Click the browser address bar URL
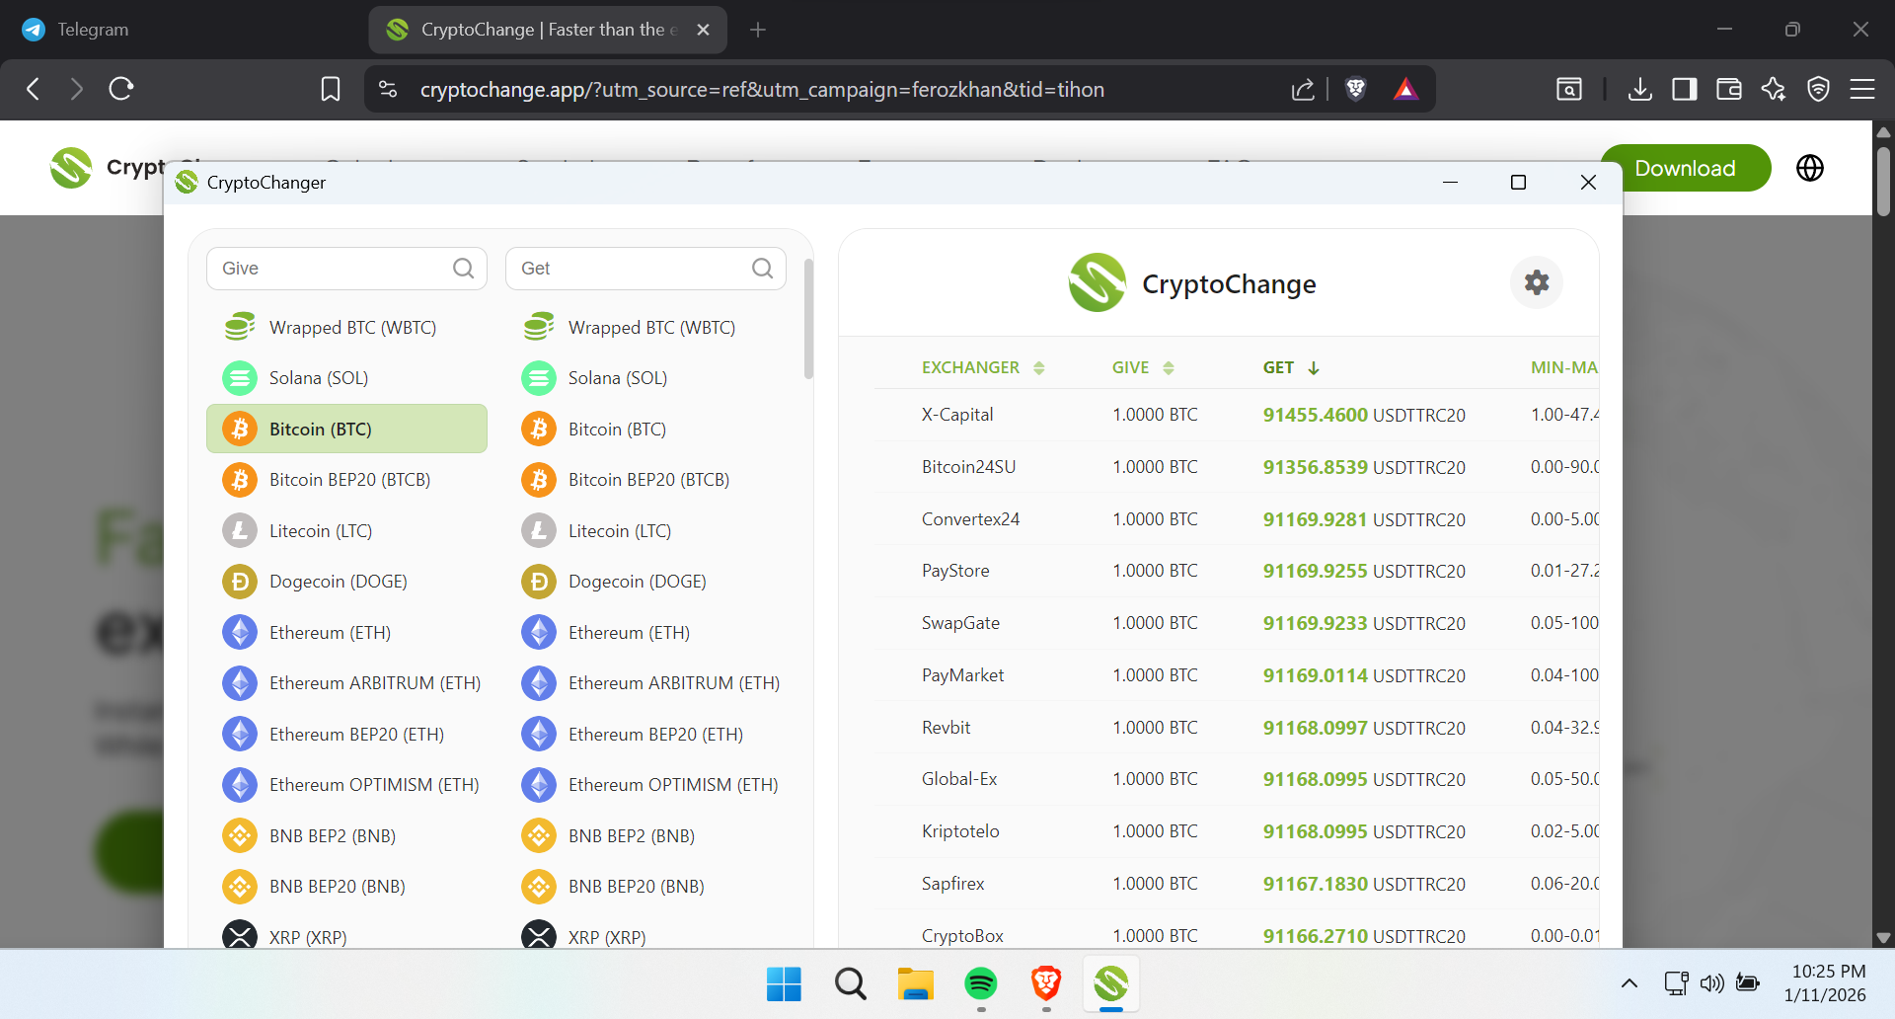 click(762, 89)
